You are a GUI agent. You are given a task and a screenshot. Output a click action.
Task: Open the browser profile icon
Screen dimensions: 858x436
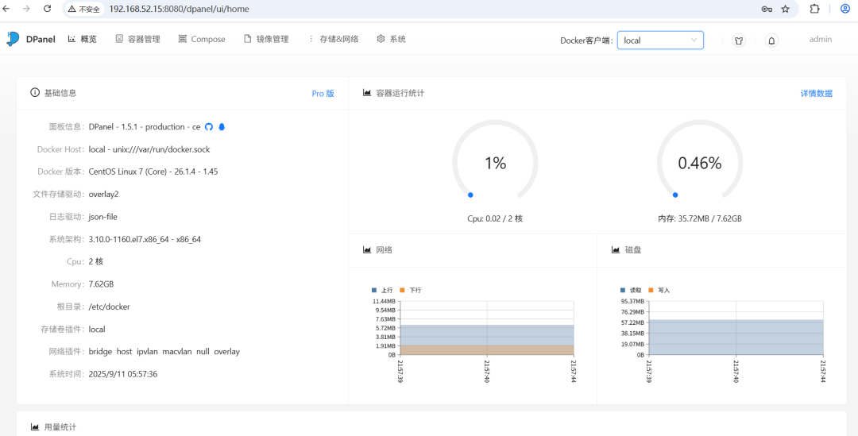coord(844,9)
